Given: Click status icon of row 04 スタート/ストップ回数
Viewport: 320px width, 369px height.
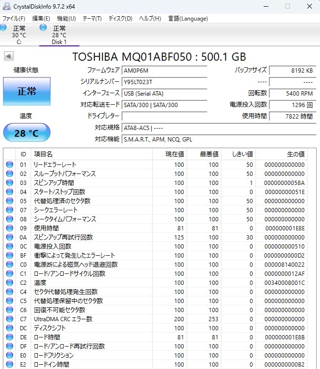Looking at the screenshot, I should tap(10, 192).
